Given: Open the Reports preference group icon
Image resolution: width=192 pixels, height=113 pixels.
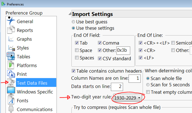Looking at the screenshot, I should coord(11,30).
